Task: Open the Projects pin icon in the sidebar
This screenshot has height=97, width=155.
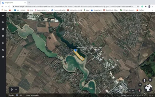Action: pyautogui.click(x=3, y=43)
